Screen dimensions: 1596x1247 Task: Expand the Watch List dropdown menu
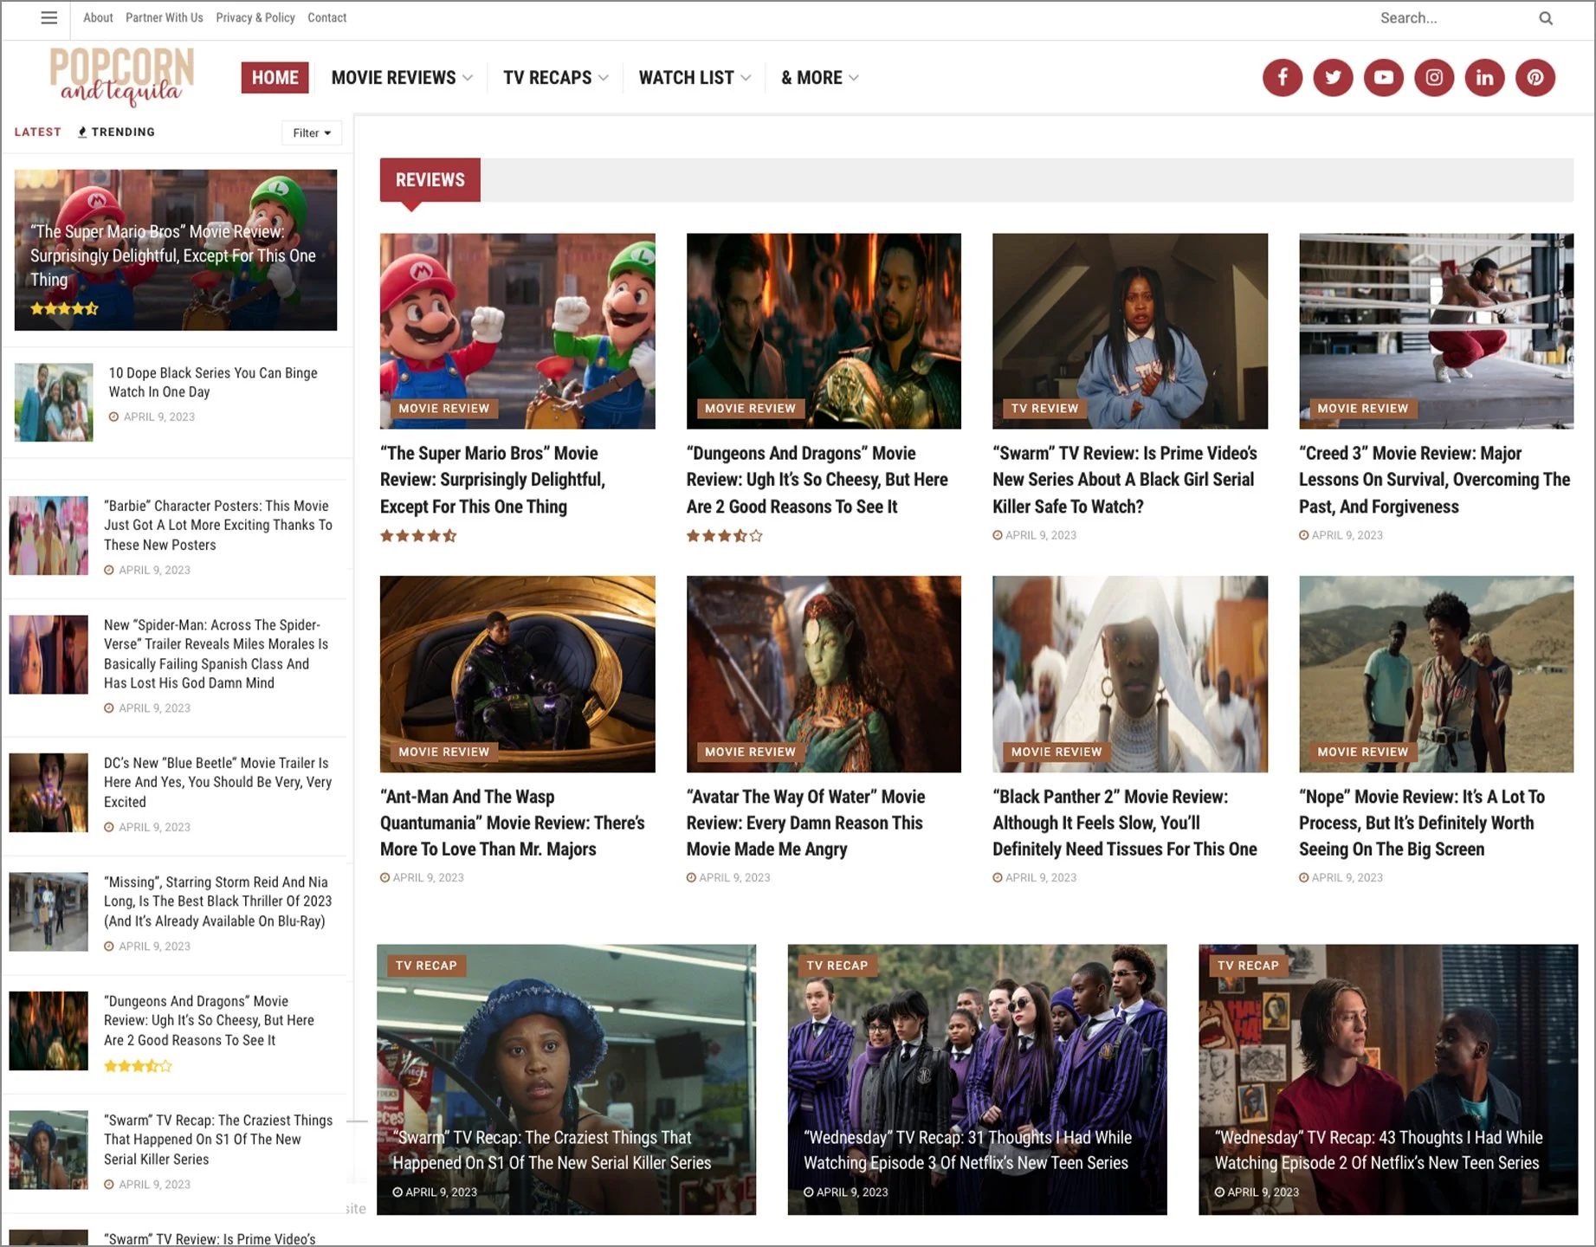pos(695,78)
